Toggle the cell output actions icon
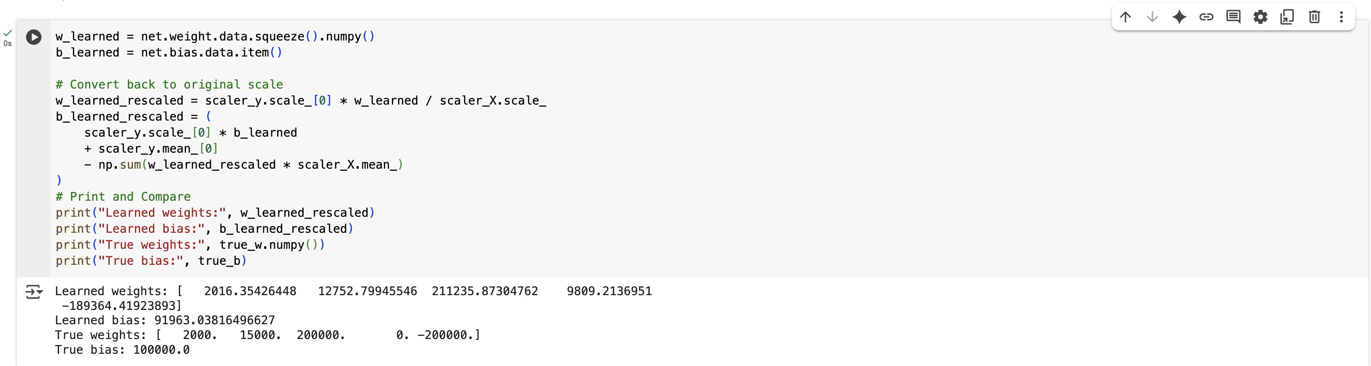The height and width of the screenshot is (366, 1371). click(33, 291)
